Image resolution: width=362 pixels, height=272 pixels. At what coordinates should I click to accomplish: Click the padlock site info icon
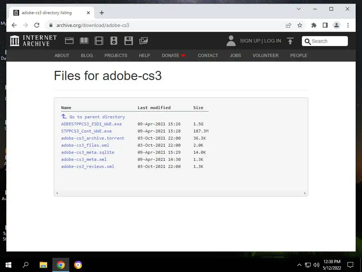pyautogui.click(x=51, y=25)
